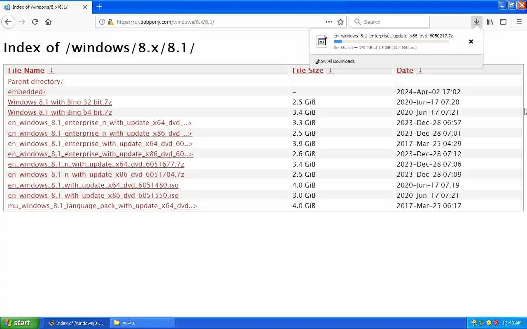
Task: Click the address bar URL
Action: [166, 22]
